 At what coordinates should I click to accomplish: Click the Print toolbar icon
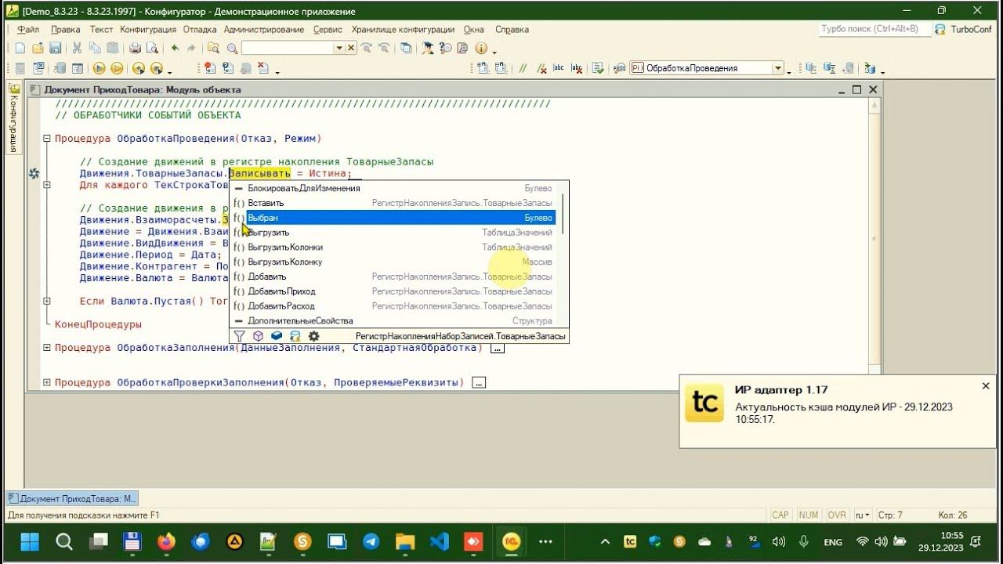click(134, 48)
